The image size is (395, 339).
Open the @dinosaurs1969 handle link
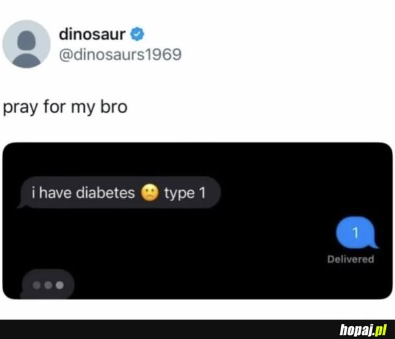(x=120, y=54)
